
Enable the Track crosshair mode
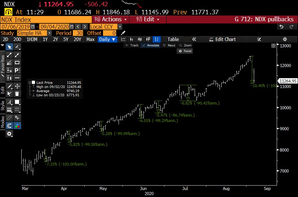(x=132, y=45)
